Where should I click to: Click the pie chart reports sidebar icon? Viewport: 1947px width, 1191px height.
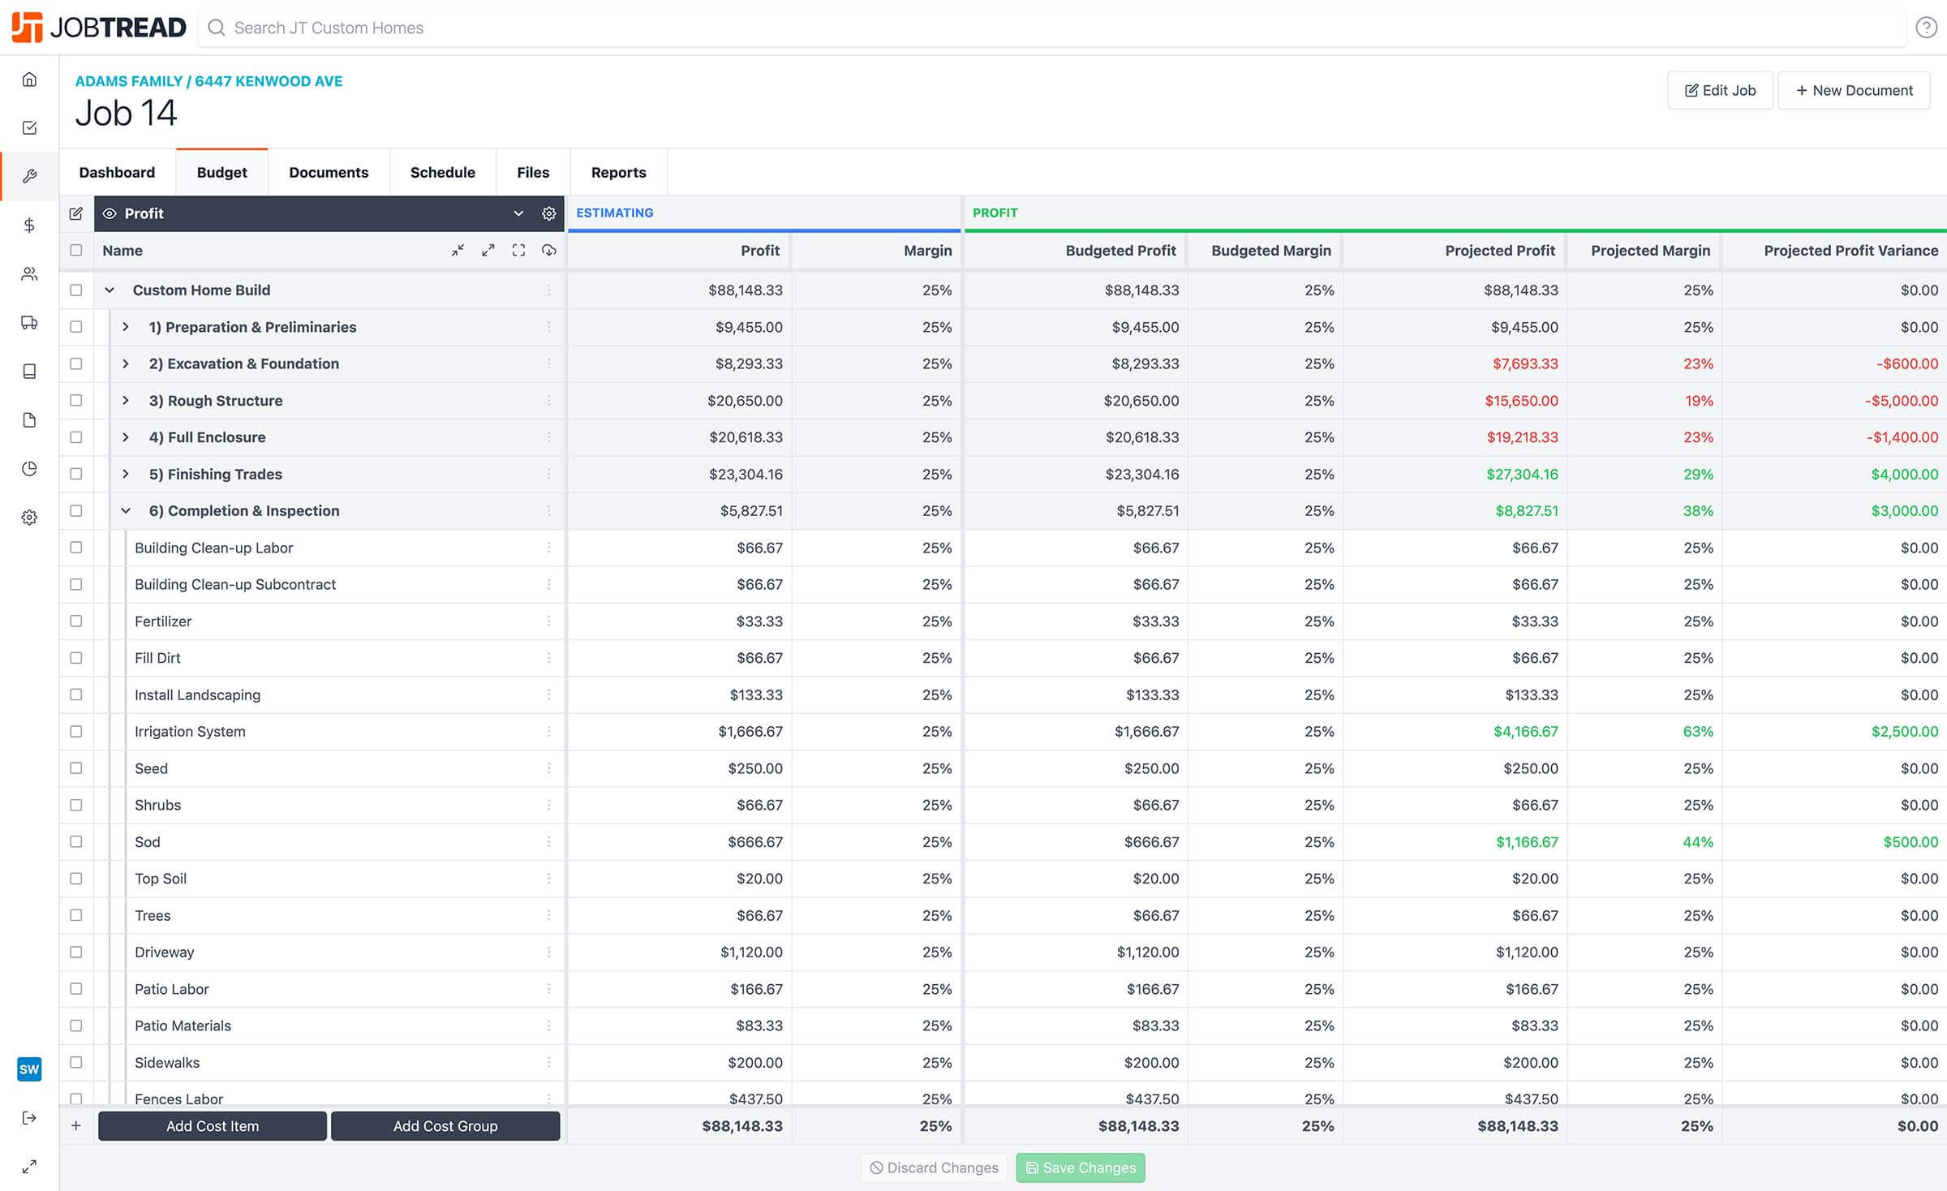(29, 468)
